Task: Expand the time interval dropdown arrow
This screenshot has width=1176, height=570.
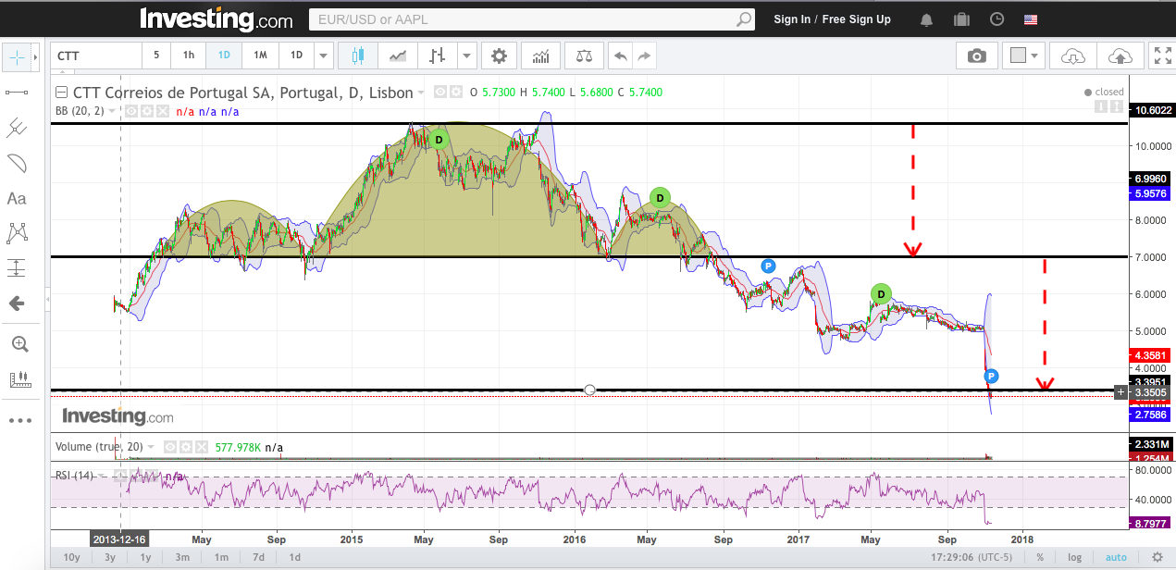Action: pos(323,56)
